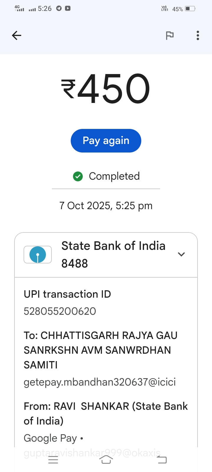Tap the Telegram notification icon

59,8
